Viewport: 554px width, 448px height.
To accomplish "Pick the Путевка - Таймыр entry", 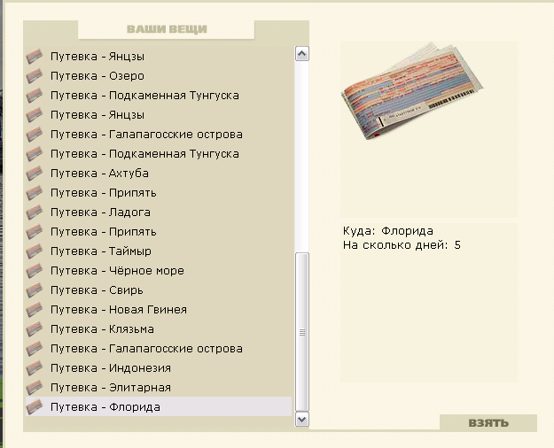I will [x=159, y=251].
